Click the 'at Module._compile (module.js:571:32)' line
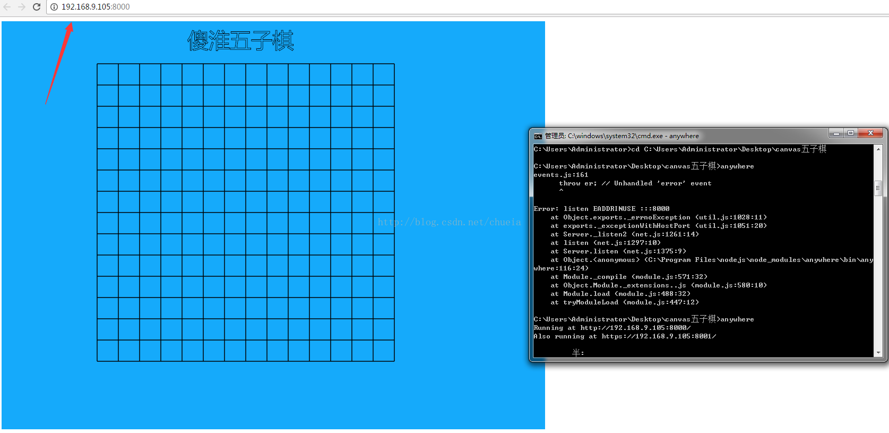The image size is (889, 433). [629, 277]
